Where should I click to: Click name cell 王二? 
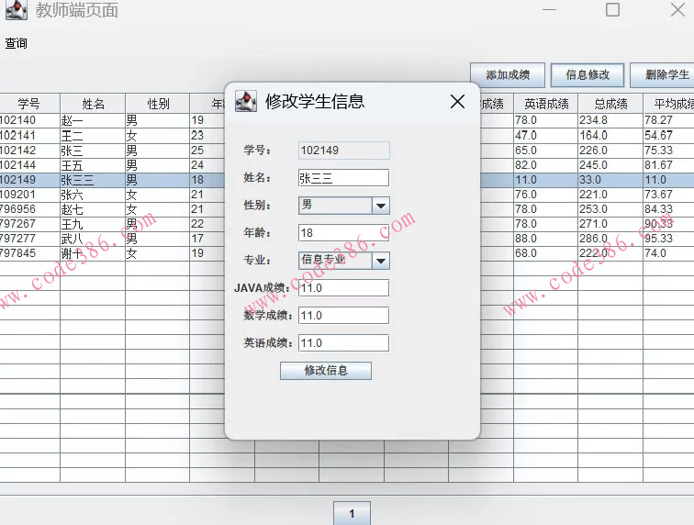[93, 136]
